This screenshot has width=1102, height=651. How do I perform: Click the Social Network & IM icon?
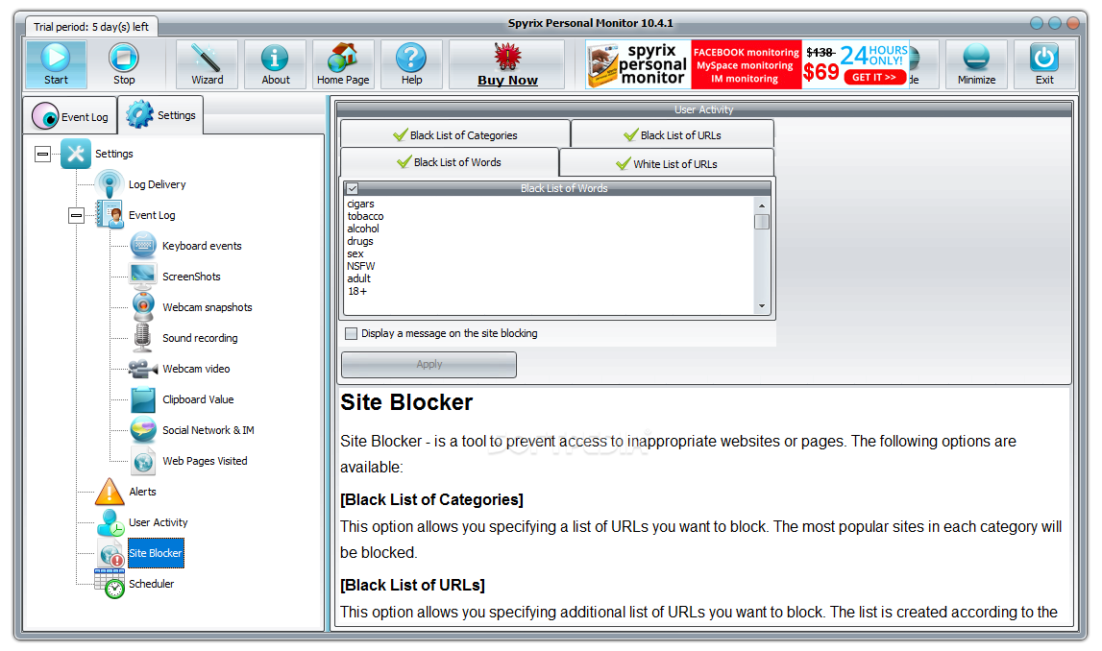click(x=143, y=430)
